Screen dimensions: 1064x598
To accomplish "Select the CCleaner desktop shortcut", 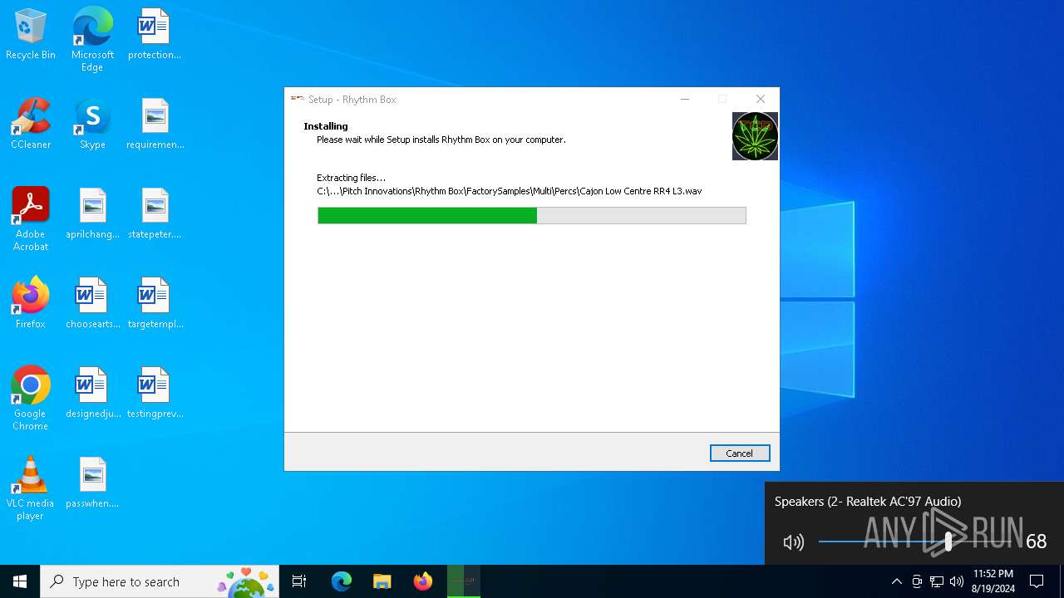I will click(31, 125).
